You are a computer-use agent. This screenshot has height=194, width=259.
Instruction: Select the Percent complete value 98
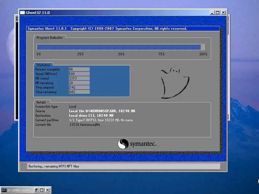tap(79, 69)
